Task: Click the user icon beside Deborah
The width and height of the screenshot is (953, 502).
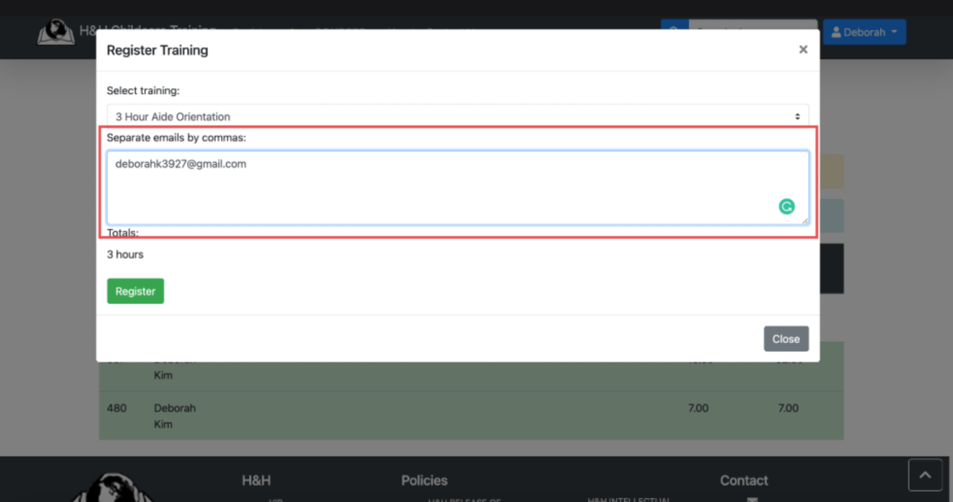Action: [836, 33]
